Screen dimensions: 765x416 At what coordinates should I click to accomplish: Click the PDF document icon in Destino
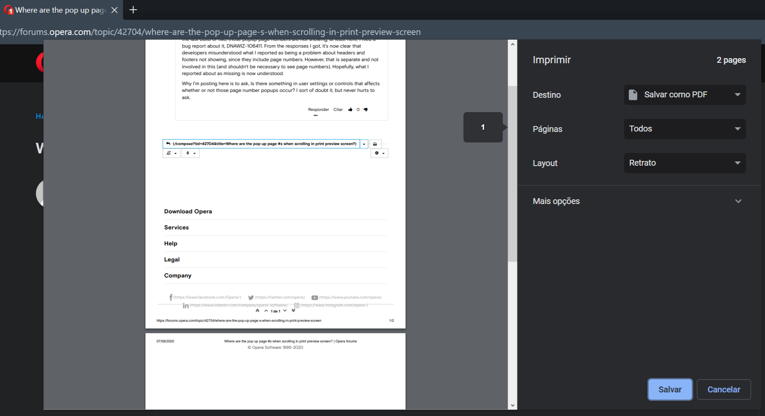pyautogui.click(x=633, y=95)
